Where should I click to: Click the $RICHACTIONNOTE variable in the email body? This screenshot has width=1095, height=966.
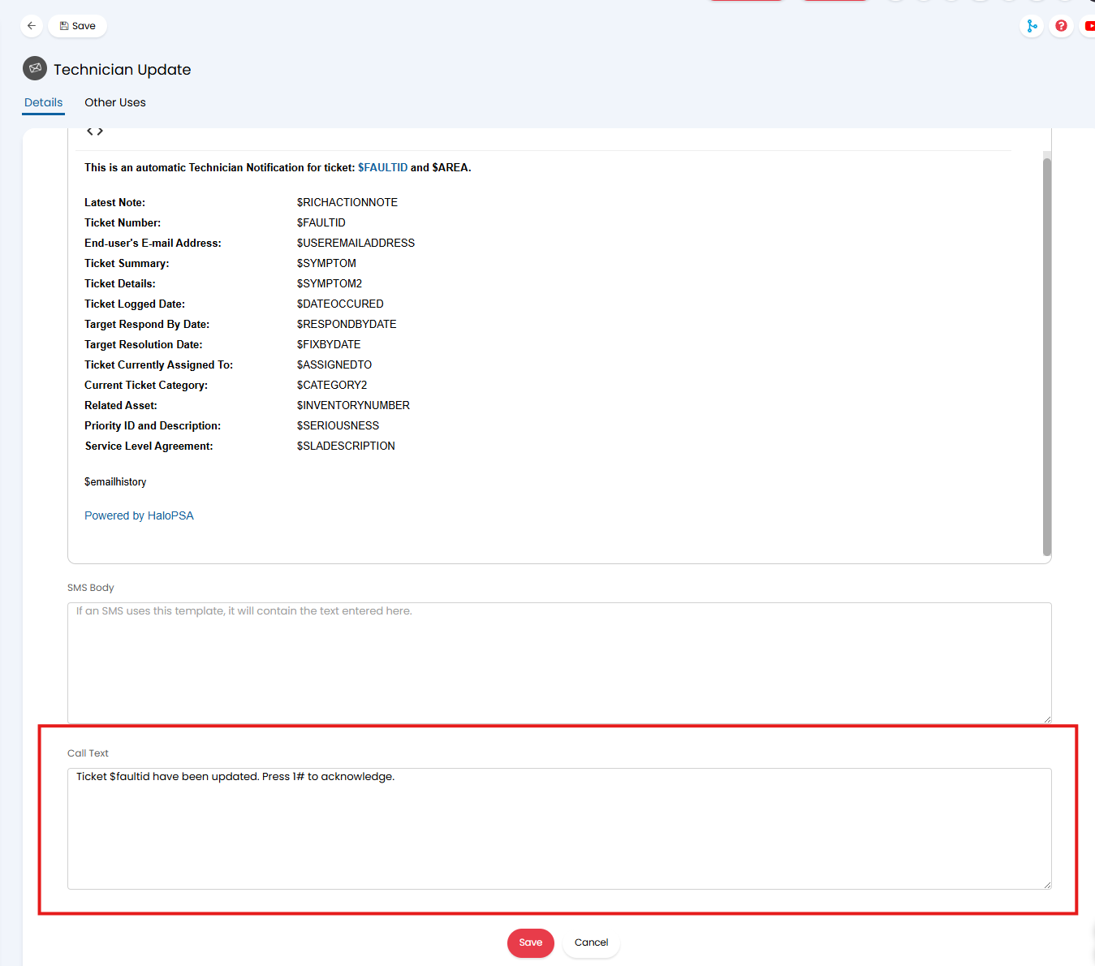tap(347, 202)
